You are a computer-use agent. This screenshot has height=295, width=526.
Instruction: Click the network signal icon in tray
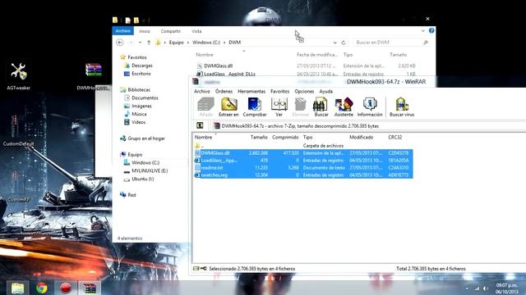[x=477, y=288]
